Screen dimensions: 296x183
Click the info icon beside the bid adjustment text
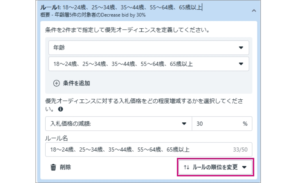click(x=60, y=109)
